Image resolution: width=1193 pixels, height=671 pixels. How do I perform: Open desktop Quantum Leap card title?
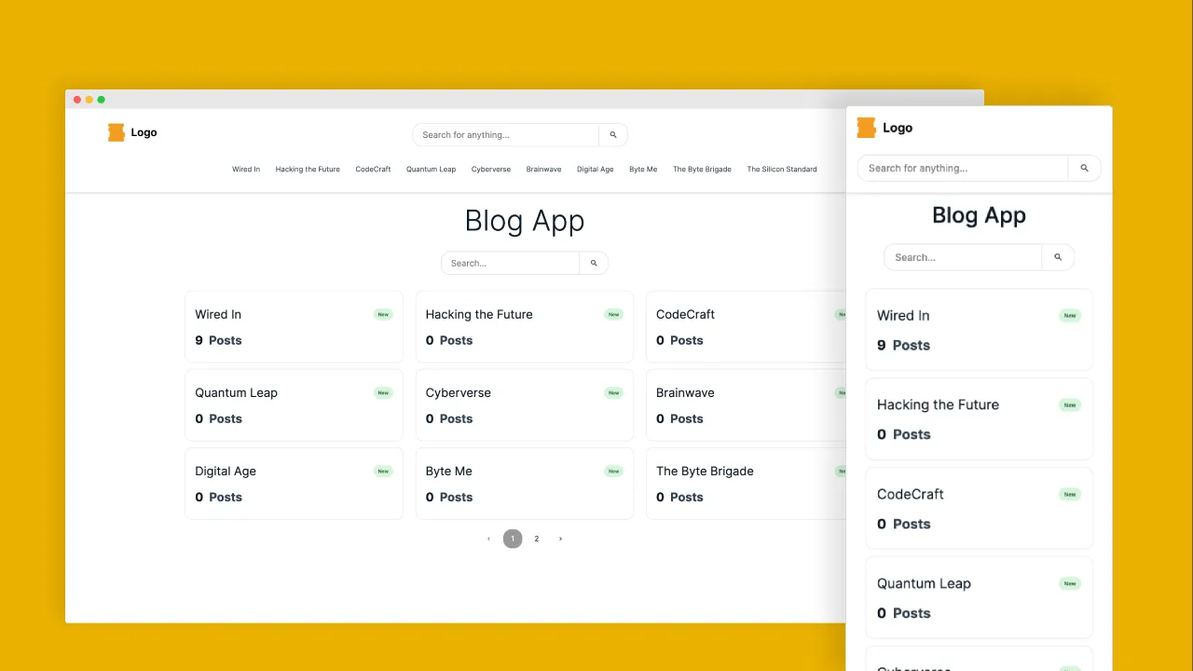coord(236,393)
